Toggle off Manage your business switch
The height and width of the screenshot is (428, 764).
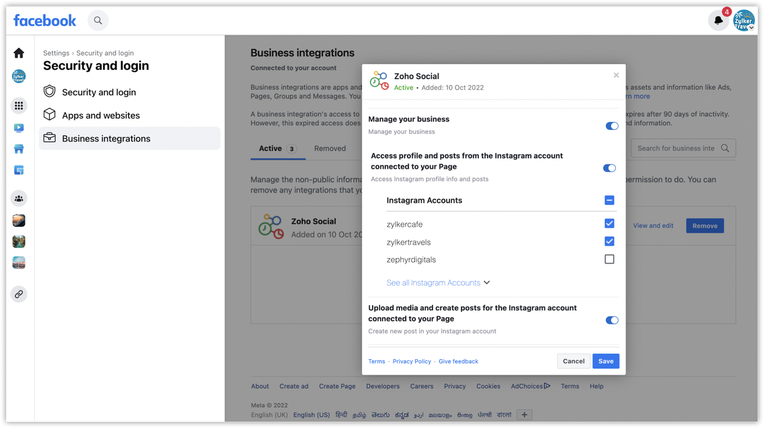pyautogui.click(x=612, y=126)
